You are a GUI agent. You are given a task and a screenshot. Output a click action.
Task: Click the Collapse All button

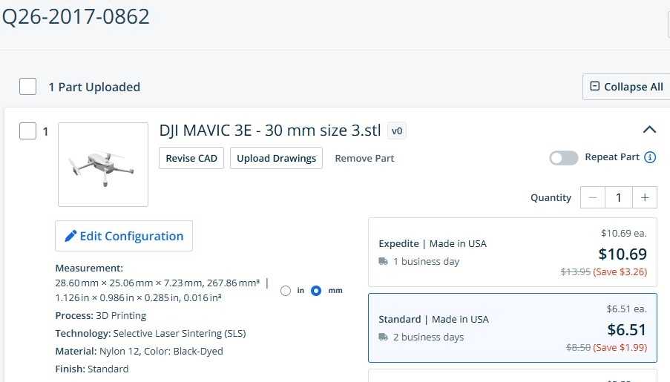click(x=626, y=87)
